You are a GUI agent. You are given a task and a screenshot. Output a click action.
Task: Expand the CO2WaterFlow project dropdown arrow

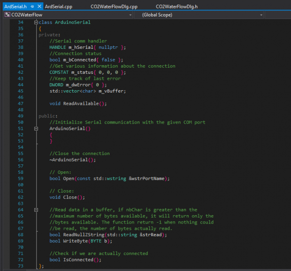130,15
